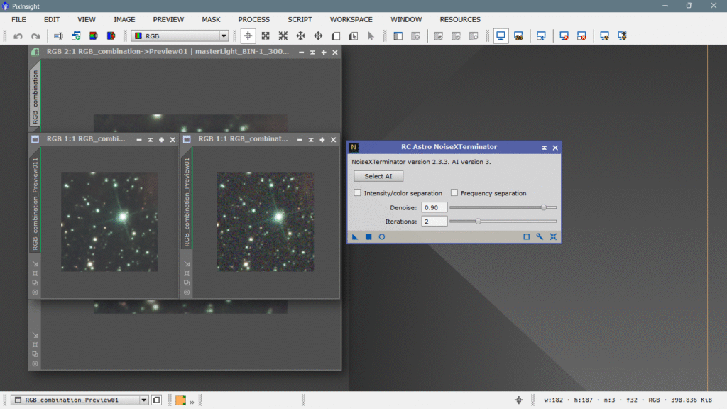Shade the RGB 2:1 RGB_combination window

(x=312, y=53)
